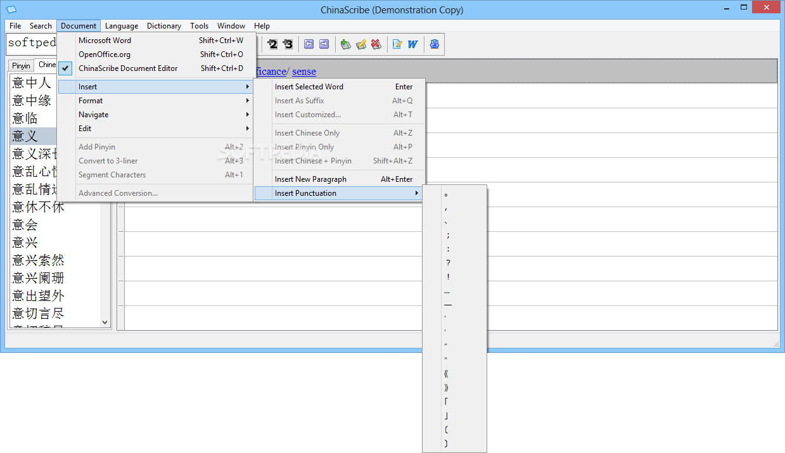The height and width of the screenshot is (453, 785).
Task: Open the Search menu
Action: tap(41, 26)
